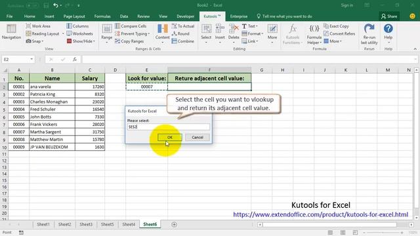The width and height of the screenshot is (420, 236).
Task: Open the Select tools
Action: click(206, 33)
